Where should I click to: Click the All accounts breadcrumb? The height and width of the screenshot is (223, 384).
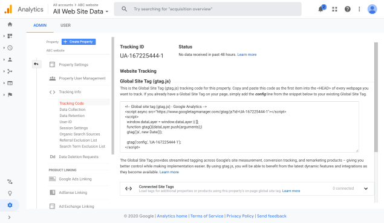pos(63,5)
